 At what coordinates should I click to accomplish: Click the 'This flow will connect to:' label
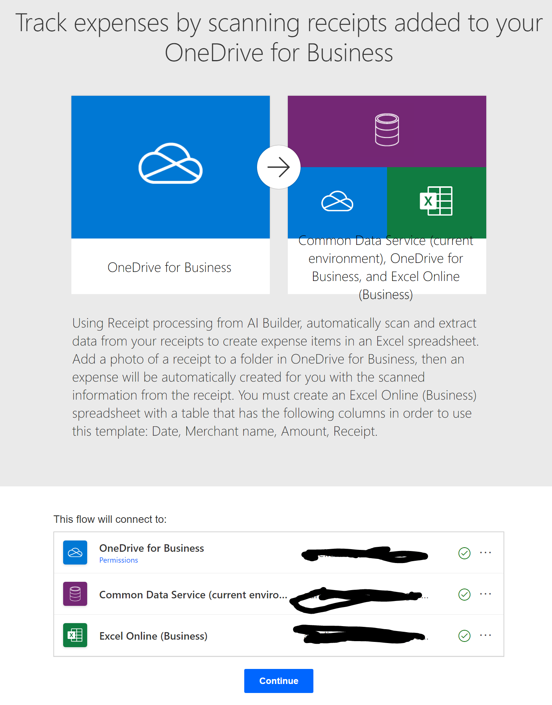110,519
